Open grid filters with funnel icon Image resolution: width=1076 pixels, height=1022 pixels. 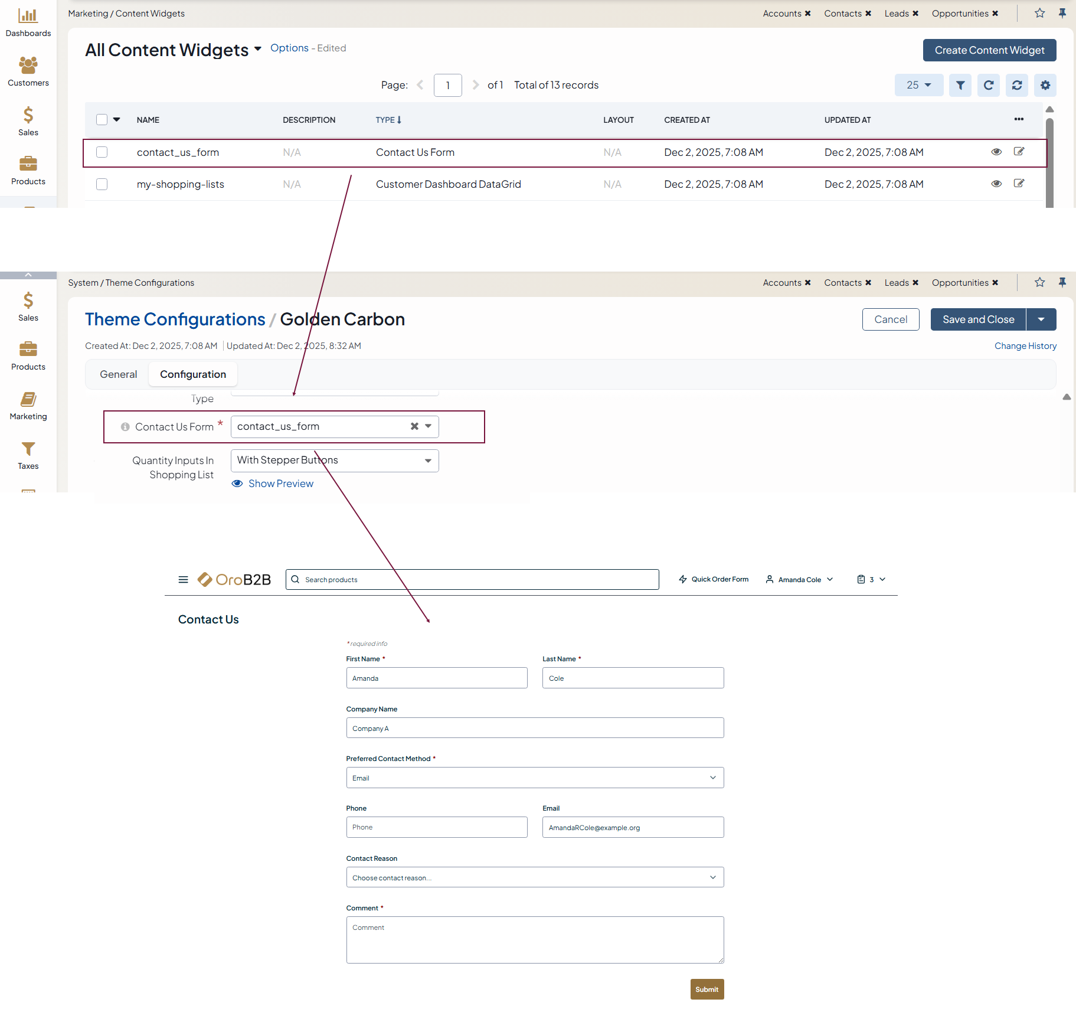(x=960, y=85)
